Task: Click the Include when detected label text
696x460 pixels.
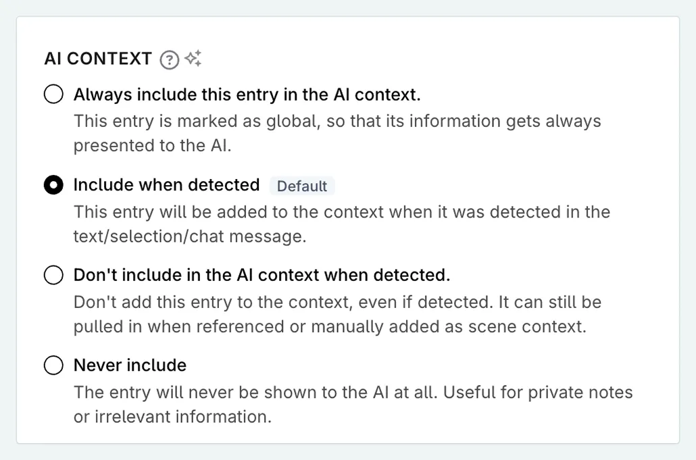Action: pyautogui.click(x=166, y=184)
